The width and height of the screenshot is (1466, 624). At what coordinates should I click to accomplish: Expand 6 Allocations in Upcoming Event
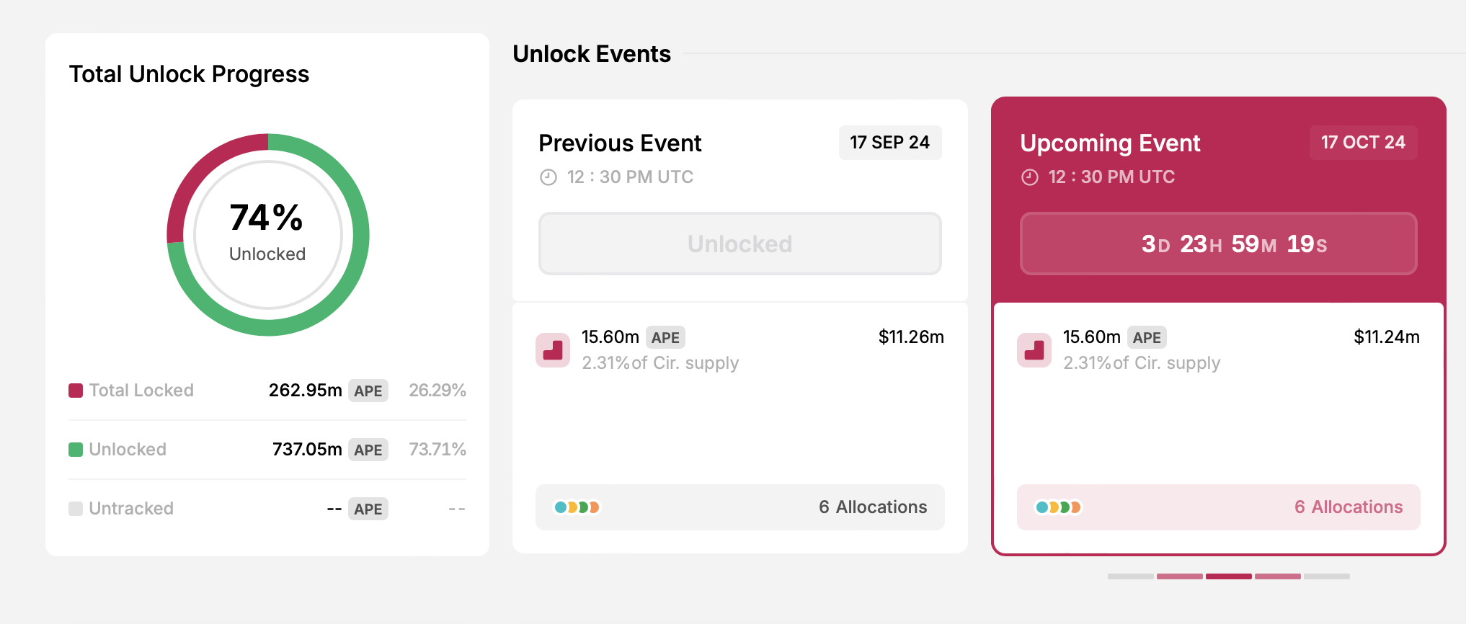[x=1348, y=507]
